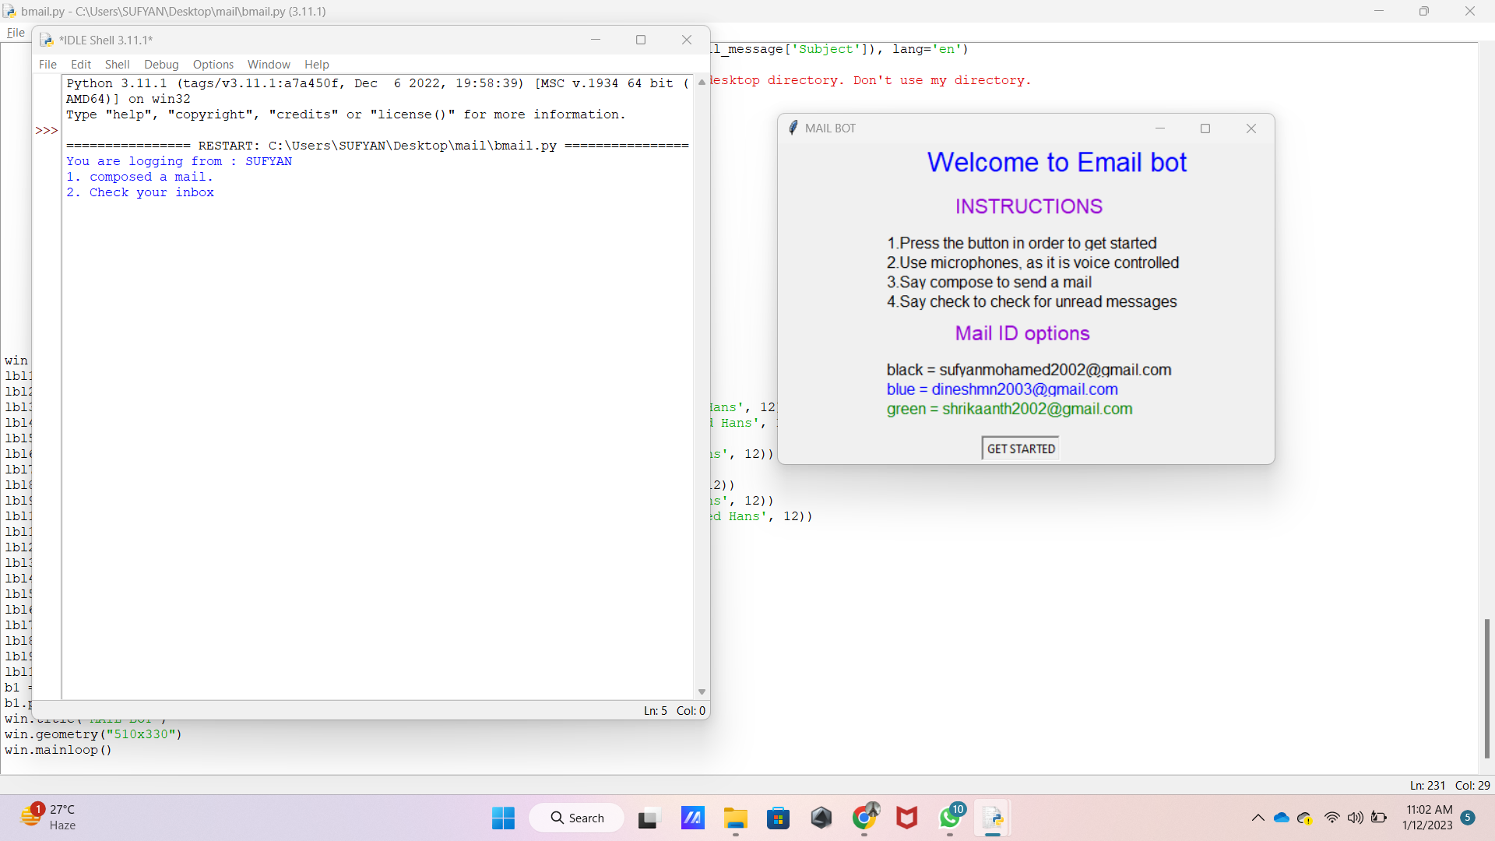Open the Options menu in IDLE
This screenshot has height=841, width=1495.
point(213,65)
